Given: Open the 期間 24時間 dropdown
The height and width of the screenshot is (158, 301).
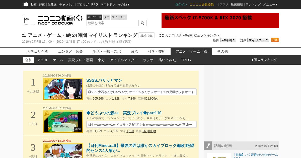Looking at the screenshot, I should [228, 40].
